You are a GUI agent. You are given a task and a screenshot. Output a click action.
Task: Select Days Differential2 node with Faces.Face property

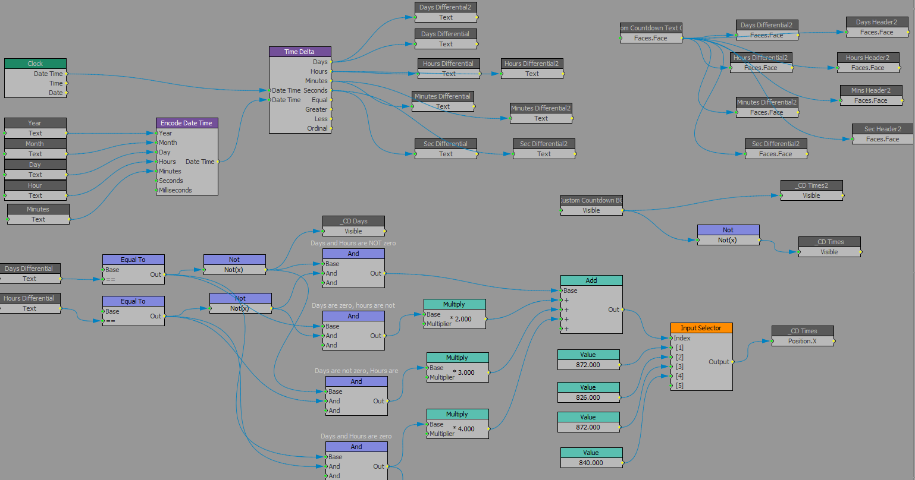click(x=767, y=30)
